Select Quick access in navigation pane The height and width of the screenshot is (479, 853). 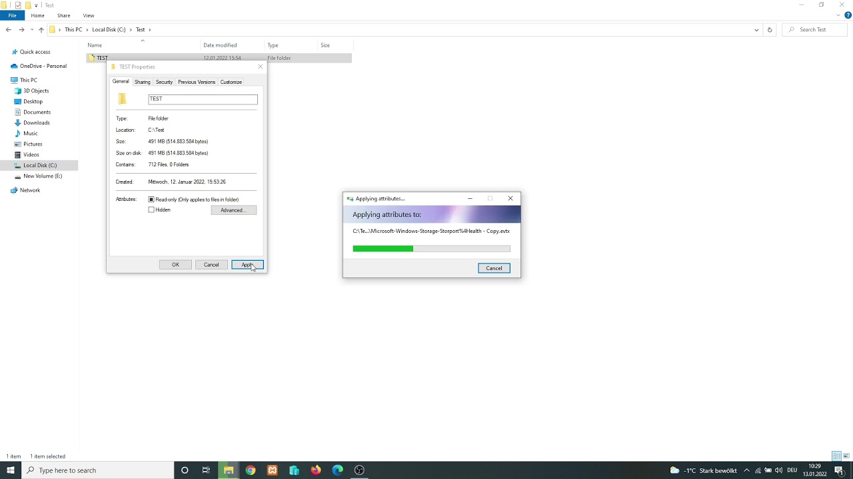[35, 52]
